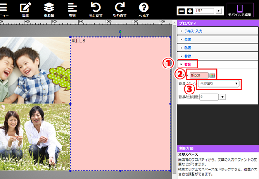Open the 編集 edit tool
Image resolution: width=259 pixels, height=179 pixels.
pos(25,9)
